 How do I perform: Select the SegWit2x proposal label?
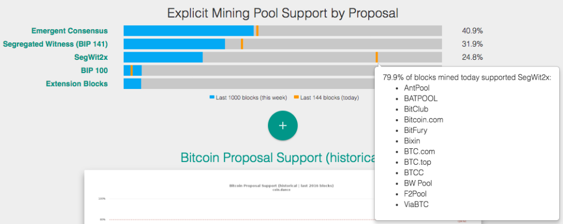click(91, 57)
